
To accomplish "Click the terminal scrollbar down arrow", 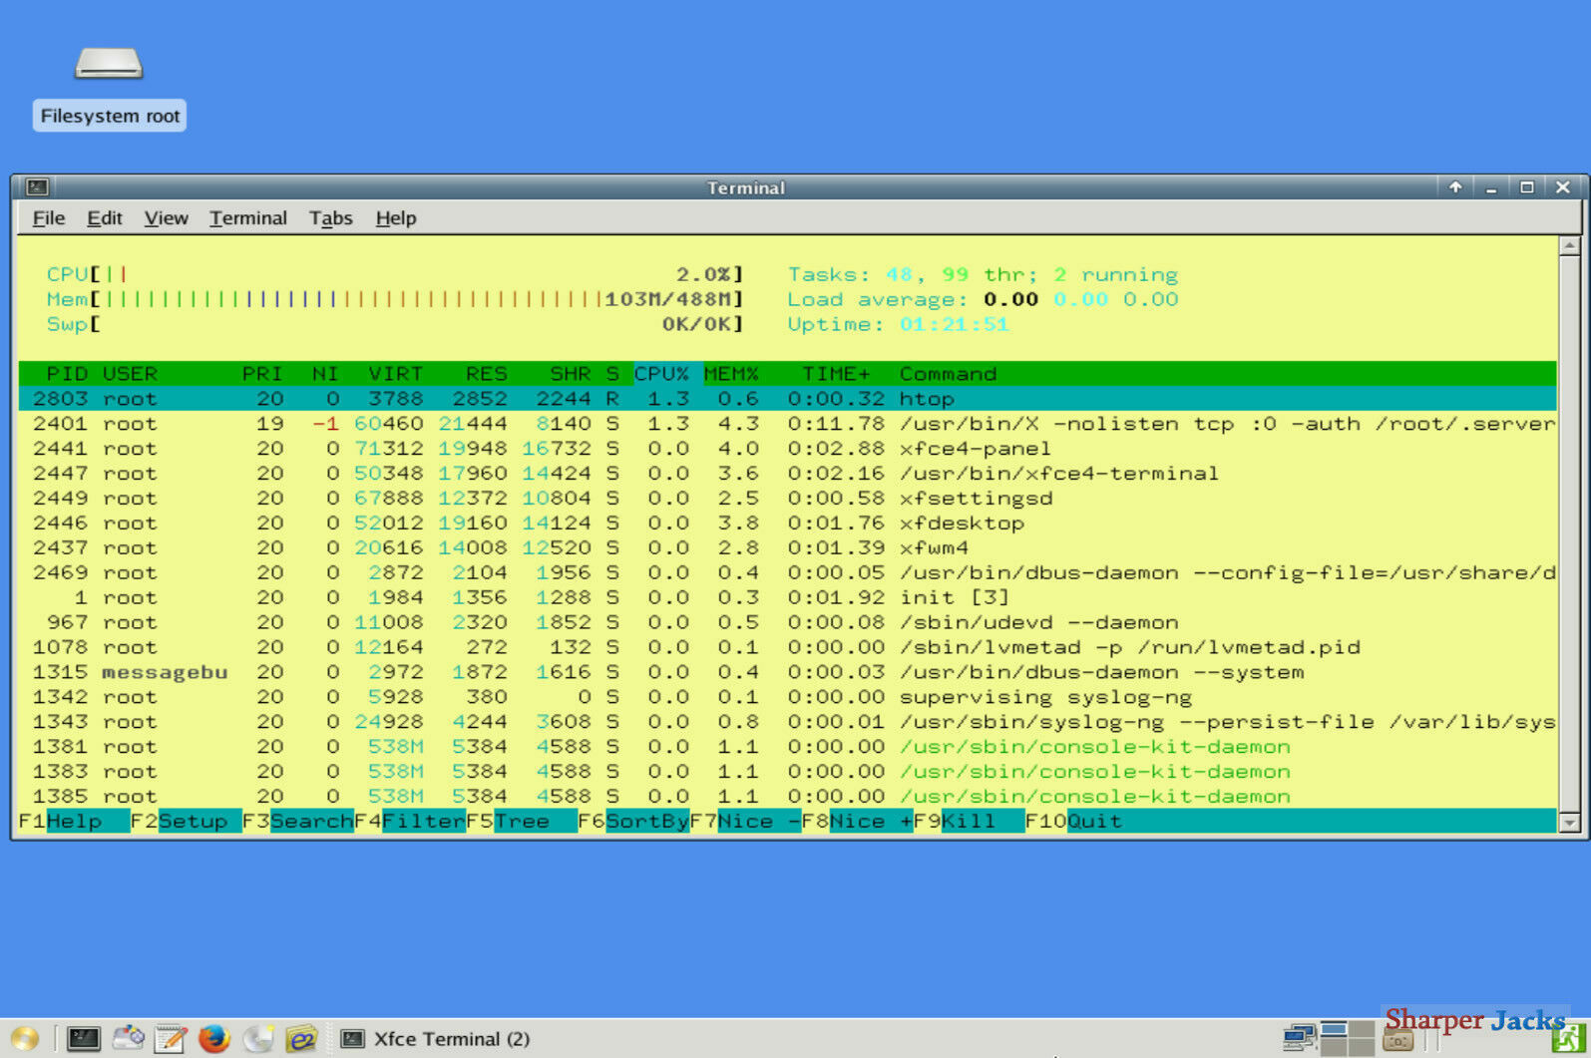I will click(1569, 823).
